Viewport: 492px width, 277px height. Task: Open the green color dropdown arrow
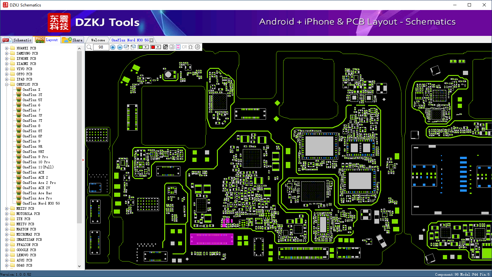(x=146, y=47)
